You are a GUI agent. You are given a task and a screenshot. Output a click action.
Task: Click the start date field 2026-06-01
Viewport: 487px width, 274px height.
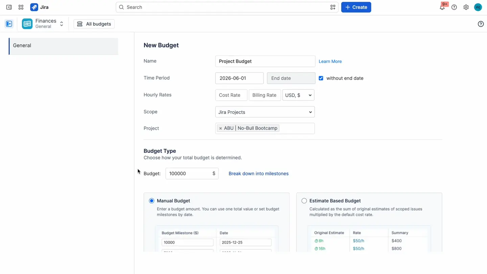239,78
